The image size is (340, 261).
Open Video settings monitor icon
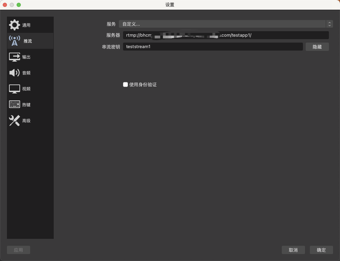14,89
